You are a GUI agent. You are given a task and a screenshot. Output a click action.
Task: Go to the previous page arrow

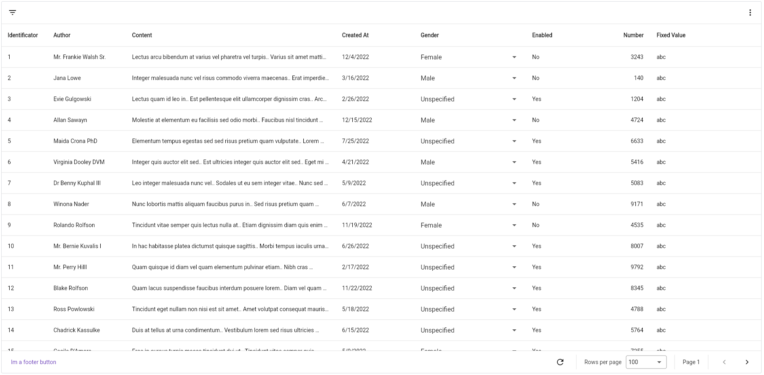pyautogui.click(x=724, y=362)
